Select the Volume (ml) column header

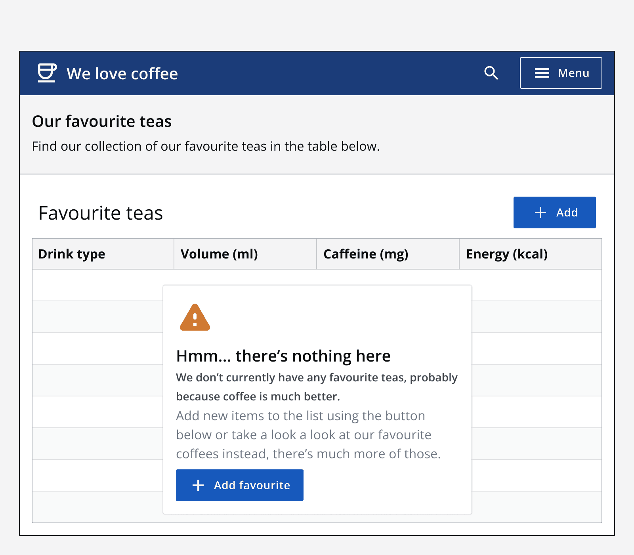pyautogui.click(x=219, y=254)
